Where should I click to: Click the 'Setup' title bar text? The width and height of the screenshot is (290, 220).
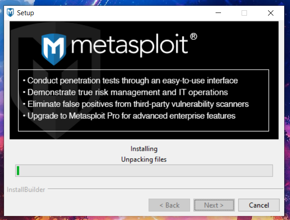[x=26, y=13]
